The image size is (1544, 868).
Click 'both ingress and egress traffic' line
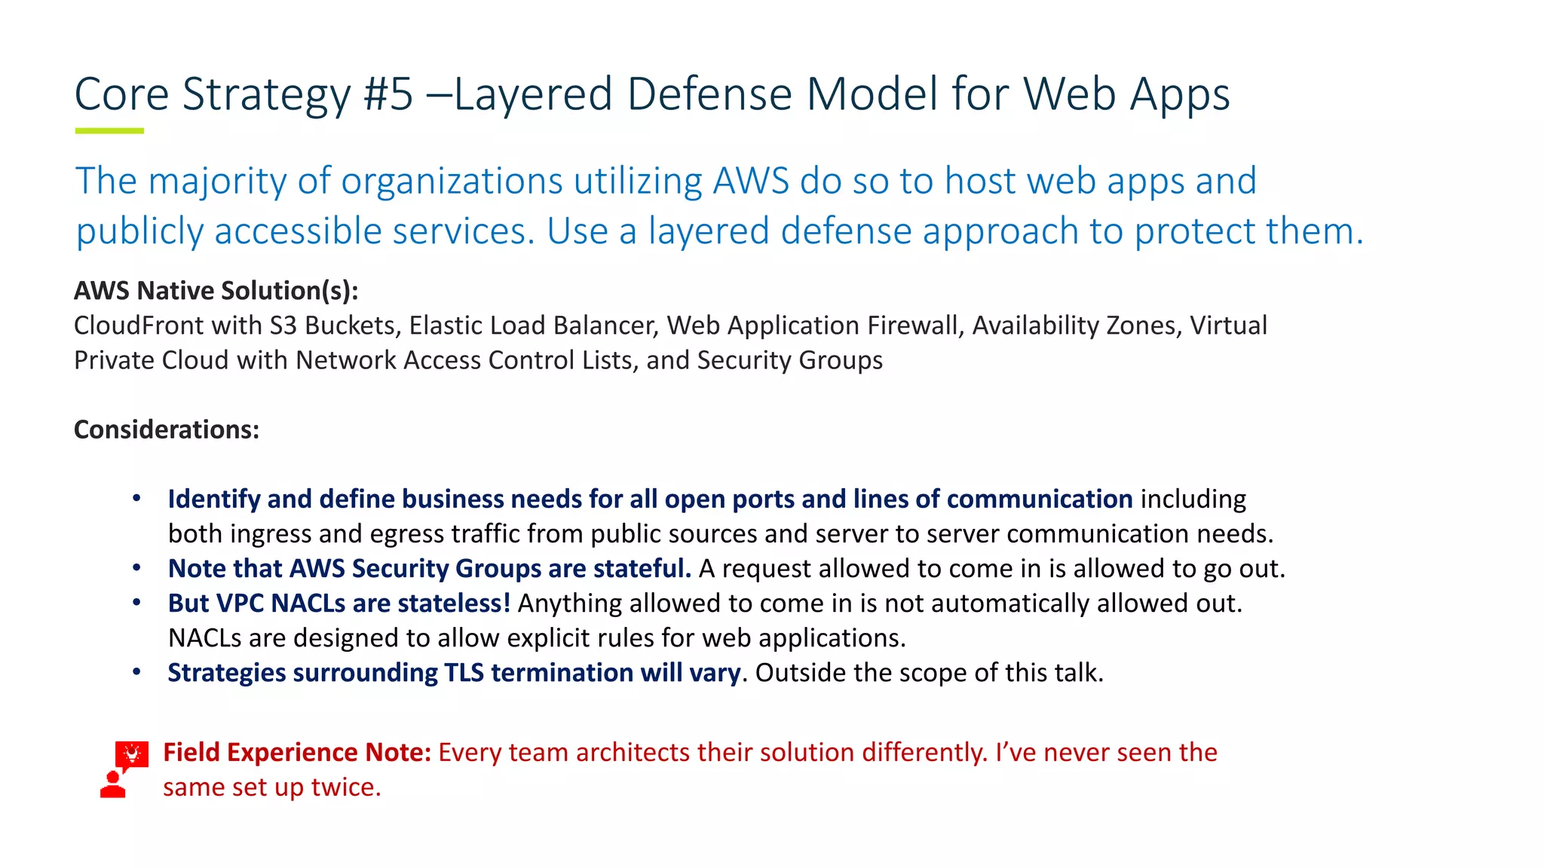pyautogui.click(x=720, y=533)
